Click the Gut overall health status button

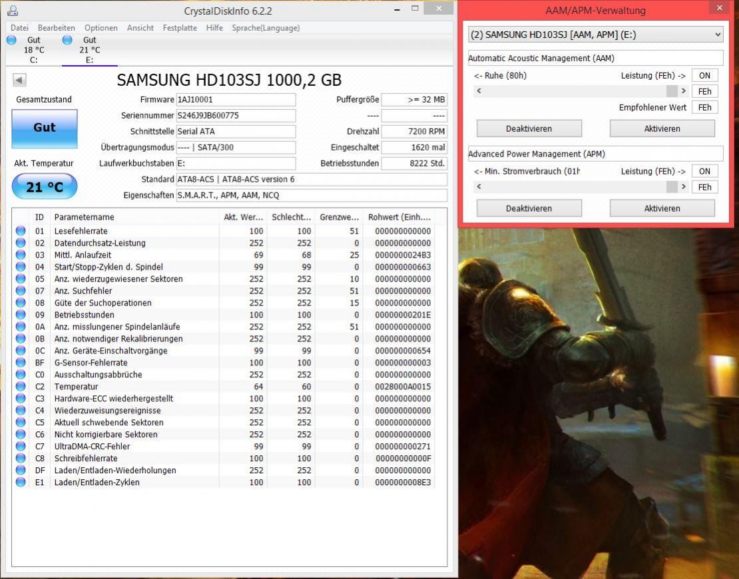(x=45, y=128)
